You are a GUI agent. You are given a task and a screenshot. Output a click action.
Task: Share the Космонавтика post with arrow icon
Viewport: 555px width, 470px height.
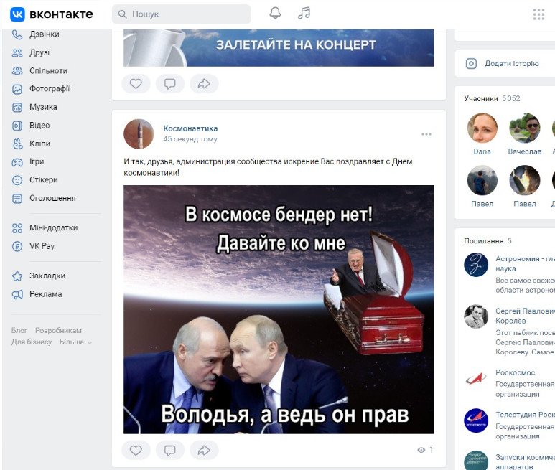pos(204,450)
